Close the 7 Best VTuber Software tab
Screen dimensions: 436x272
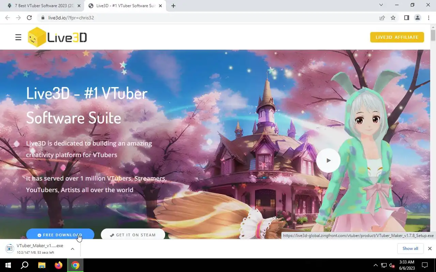tap(79, 6)
